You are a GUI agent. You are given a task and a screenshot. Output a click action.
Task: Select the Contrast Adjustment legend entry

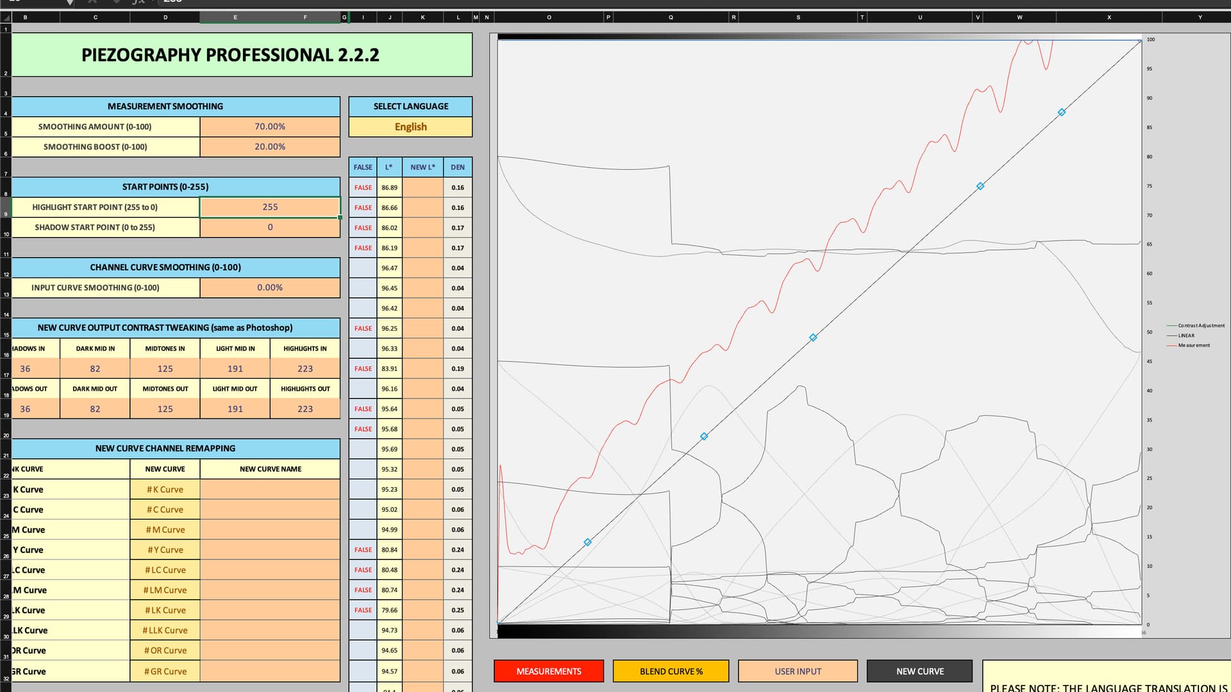click(1200, 325)
